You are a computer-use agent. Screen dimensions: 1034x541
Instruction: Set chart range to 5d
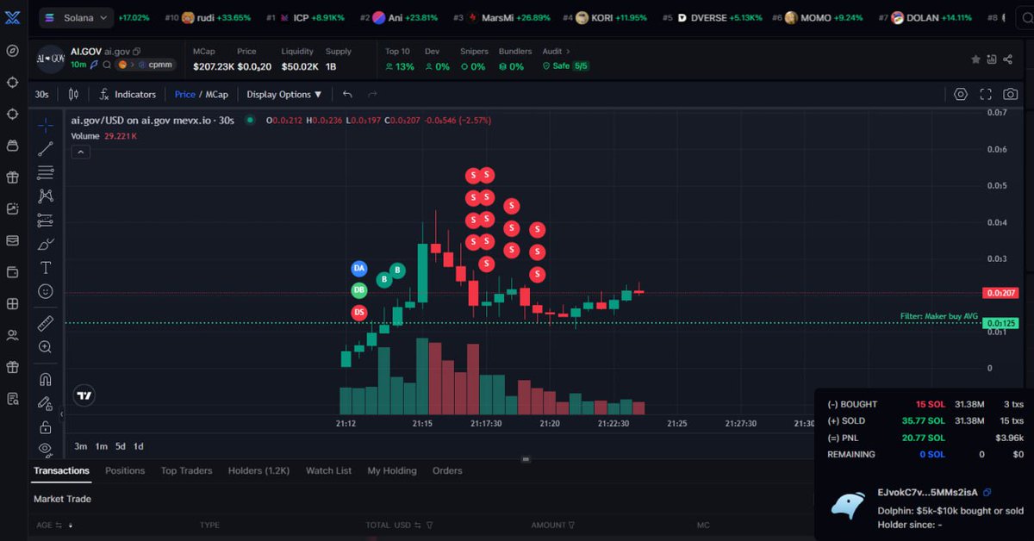pos(121,446)
